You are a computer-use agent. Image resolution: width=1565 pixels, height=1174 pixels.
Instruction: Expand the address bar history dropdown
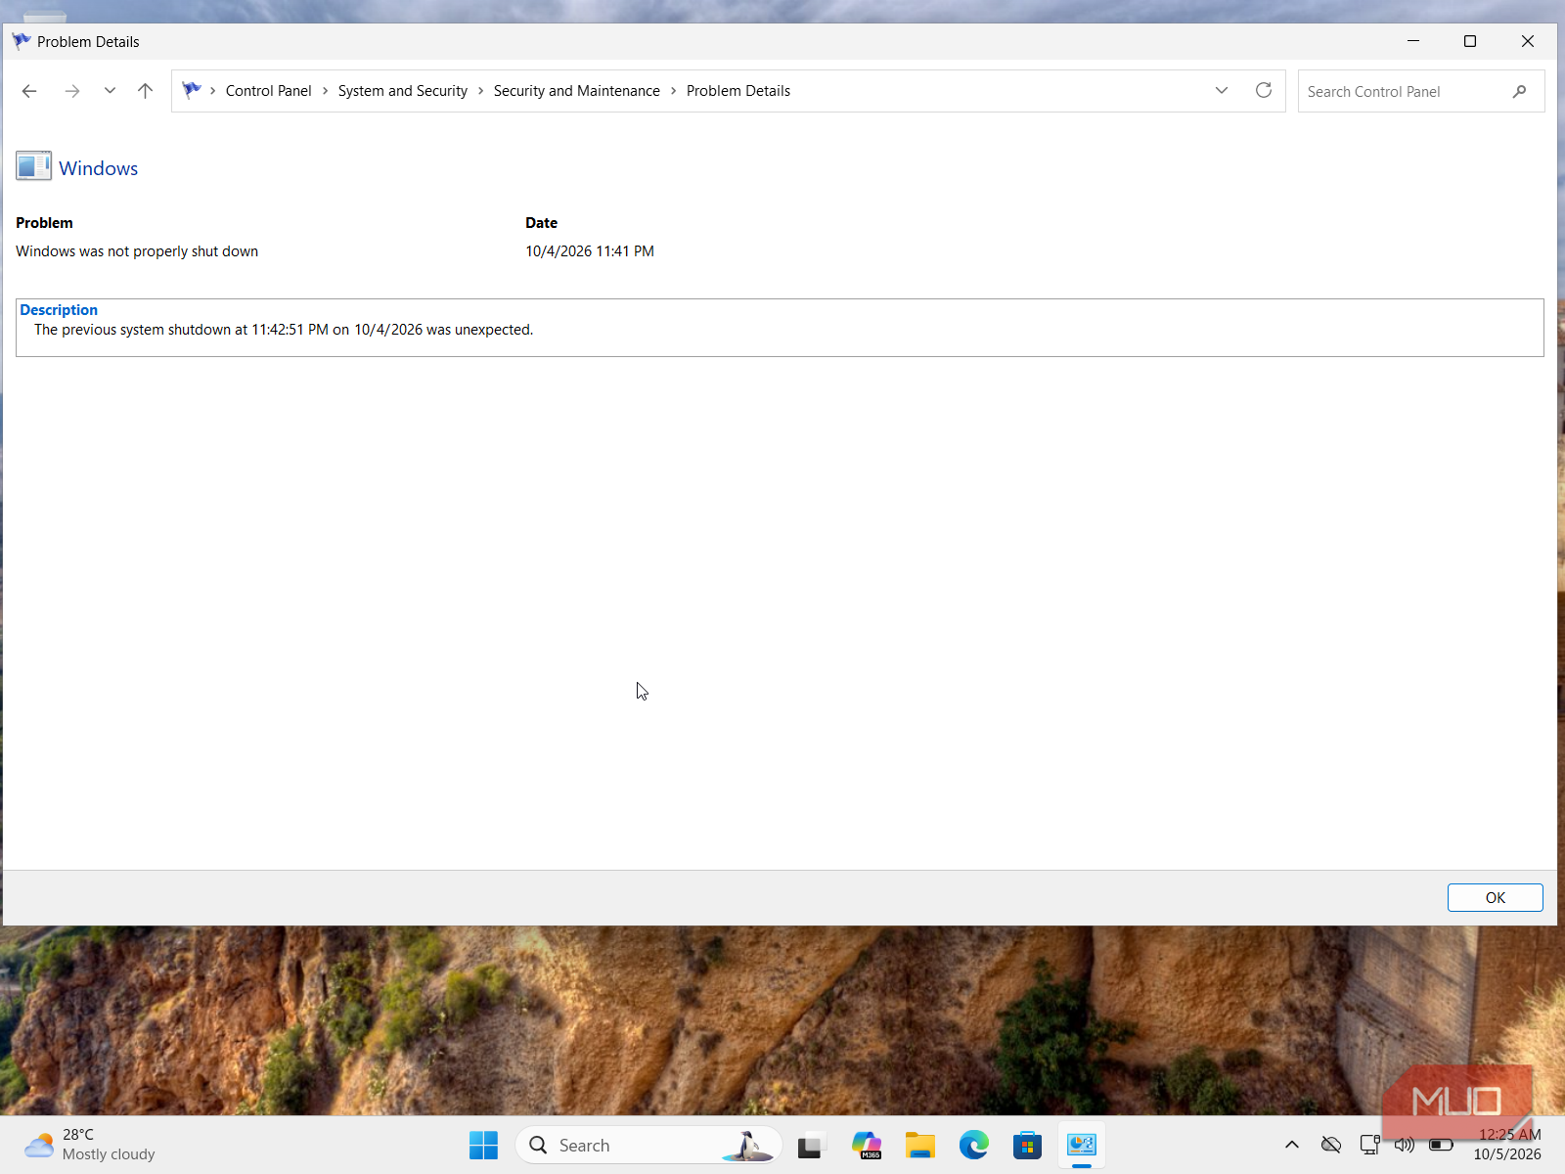point(1222,90)
